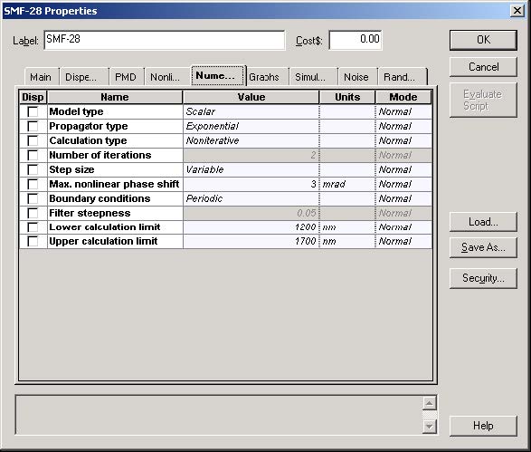Viewport: 531px width, 452px height.
Task: Toggle Disp checkbox for Step size
Action: 33,169
